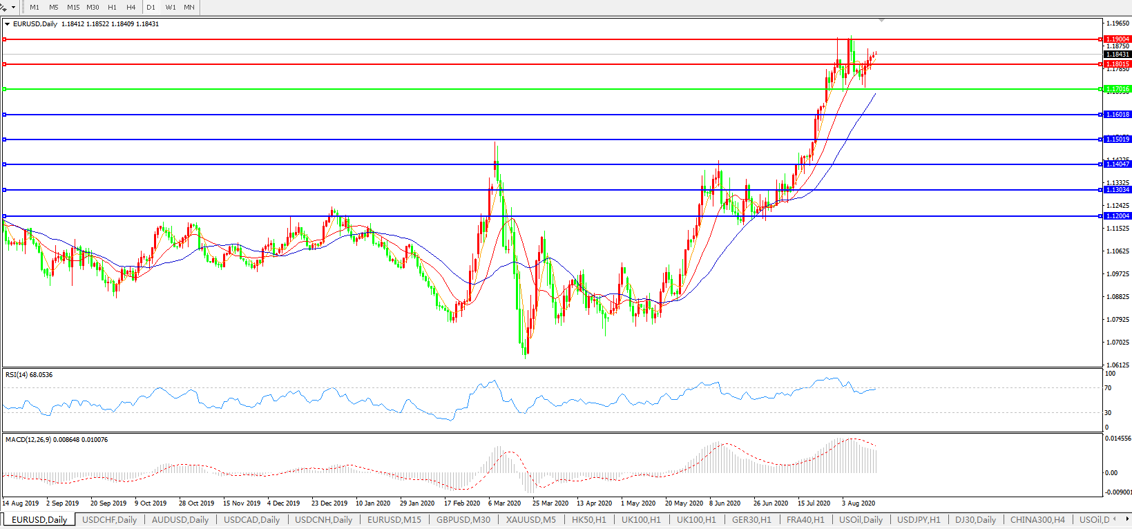Screen dimensions: 1132x529
Task: Toggle the H4 timeframe button
Action: click(x=131, y=8)
